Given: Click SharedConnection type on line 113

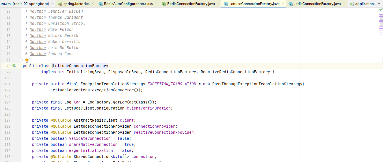Looking at the screenshot, I should [x=92, y=157].
